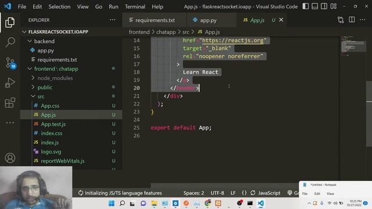This screenshot has width=372, height=209.
Task: Open editor more actions ellipsis
Action: click(363, 20)
